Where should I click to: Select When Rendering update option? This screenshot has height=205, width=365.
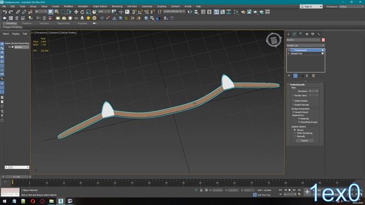tap(295, 133)
